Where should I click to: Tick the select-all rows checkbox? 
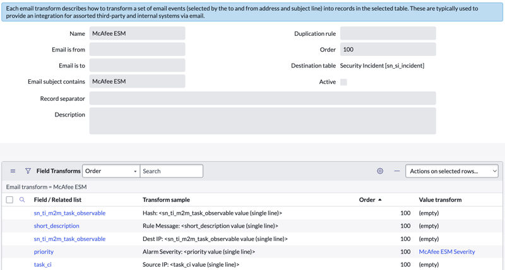(9, 200)
